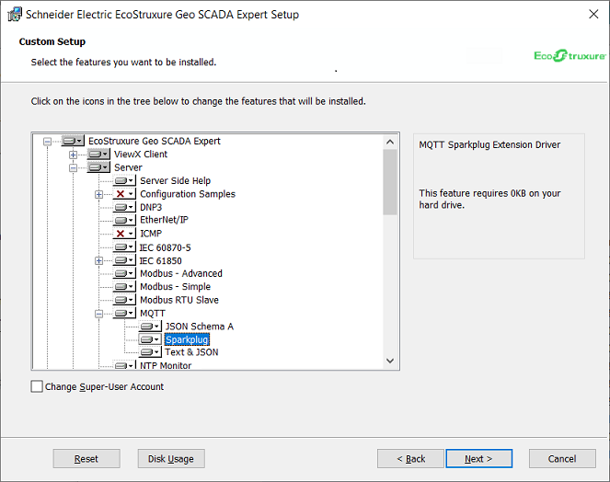The height and width of the screenshot is (482, 610).
Task: Click the Next button
Action: click(478, 458)
